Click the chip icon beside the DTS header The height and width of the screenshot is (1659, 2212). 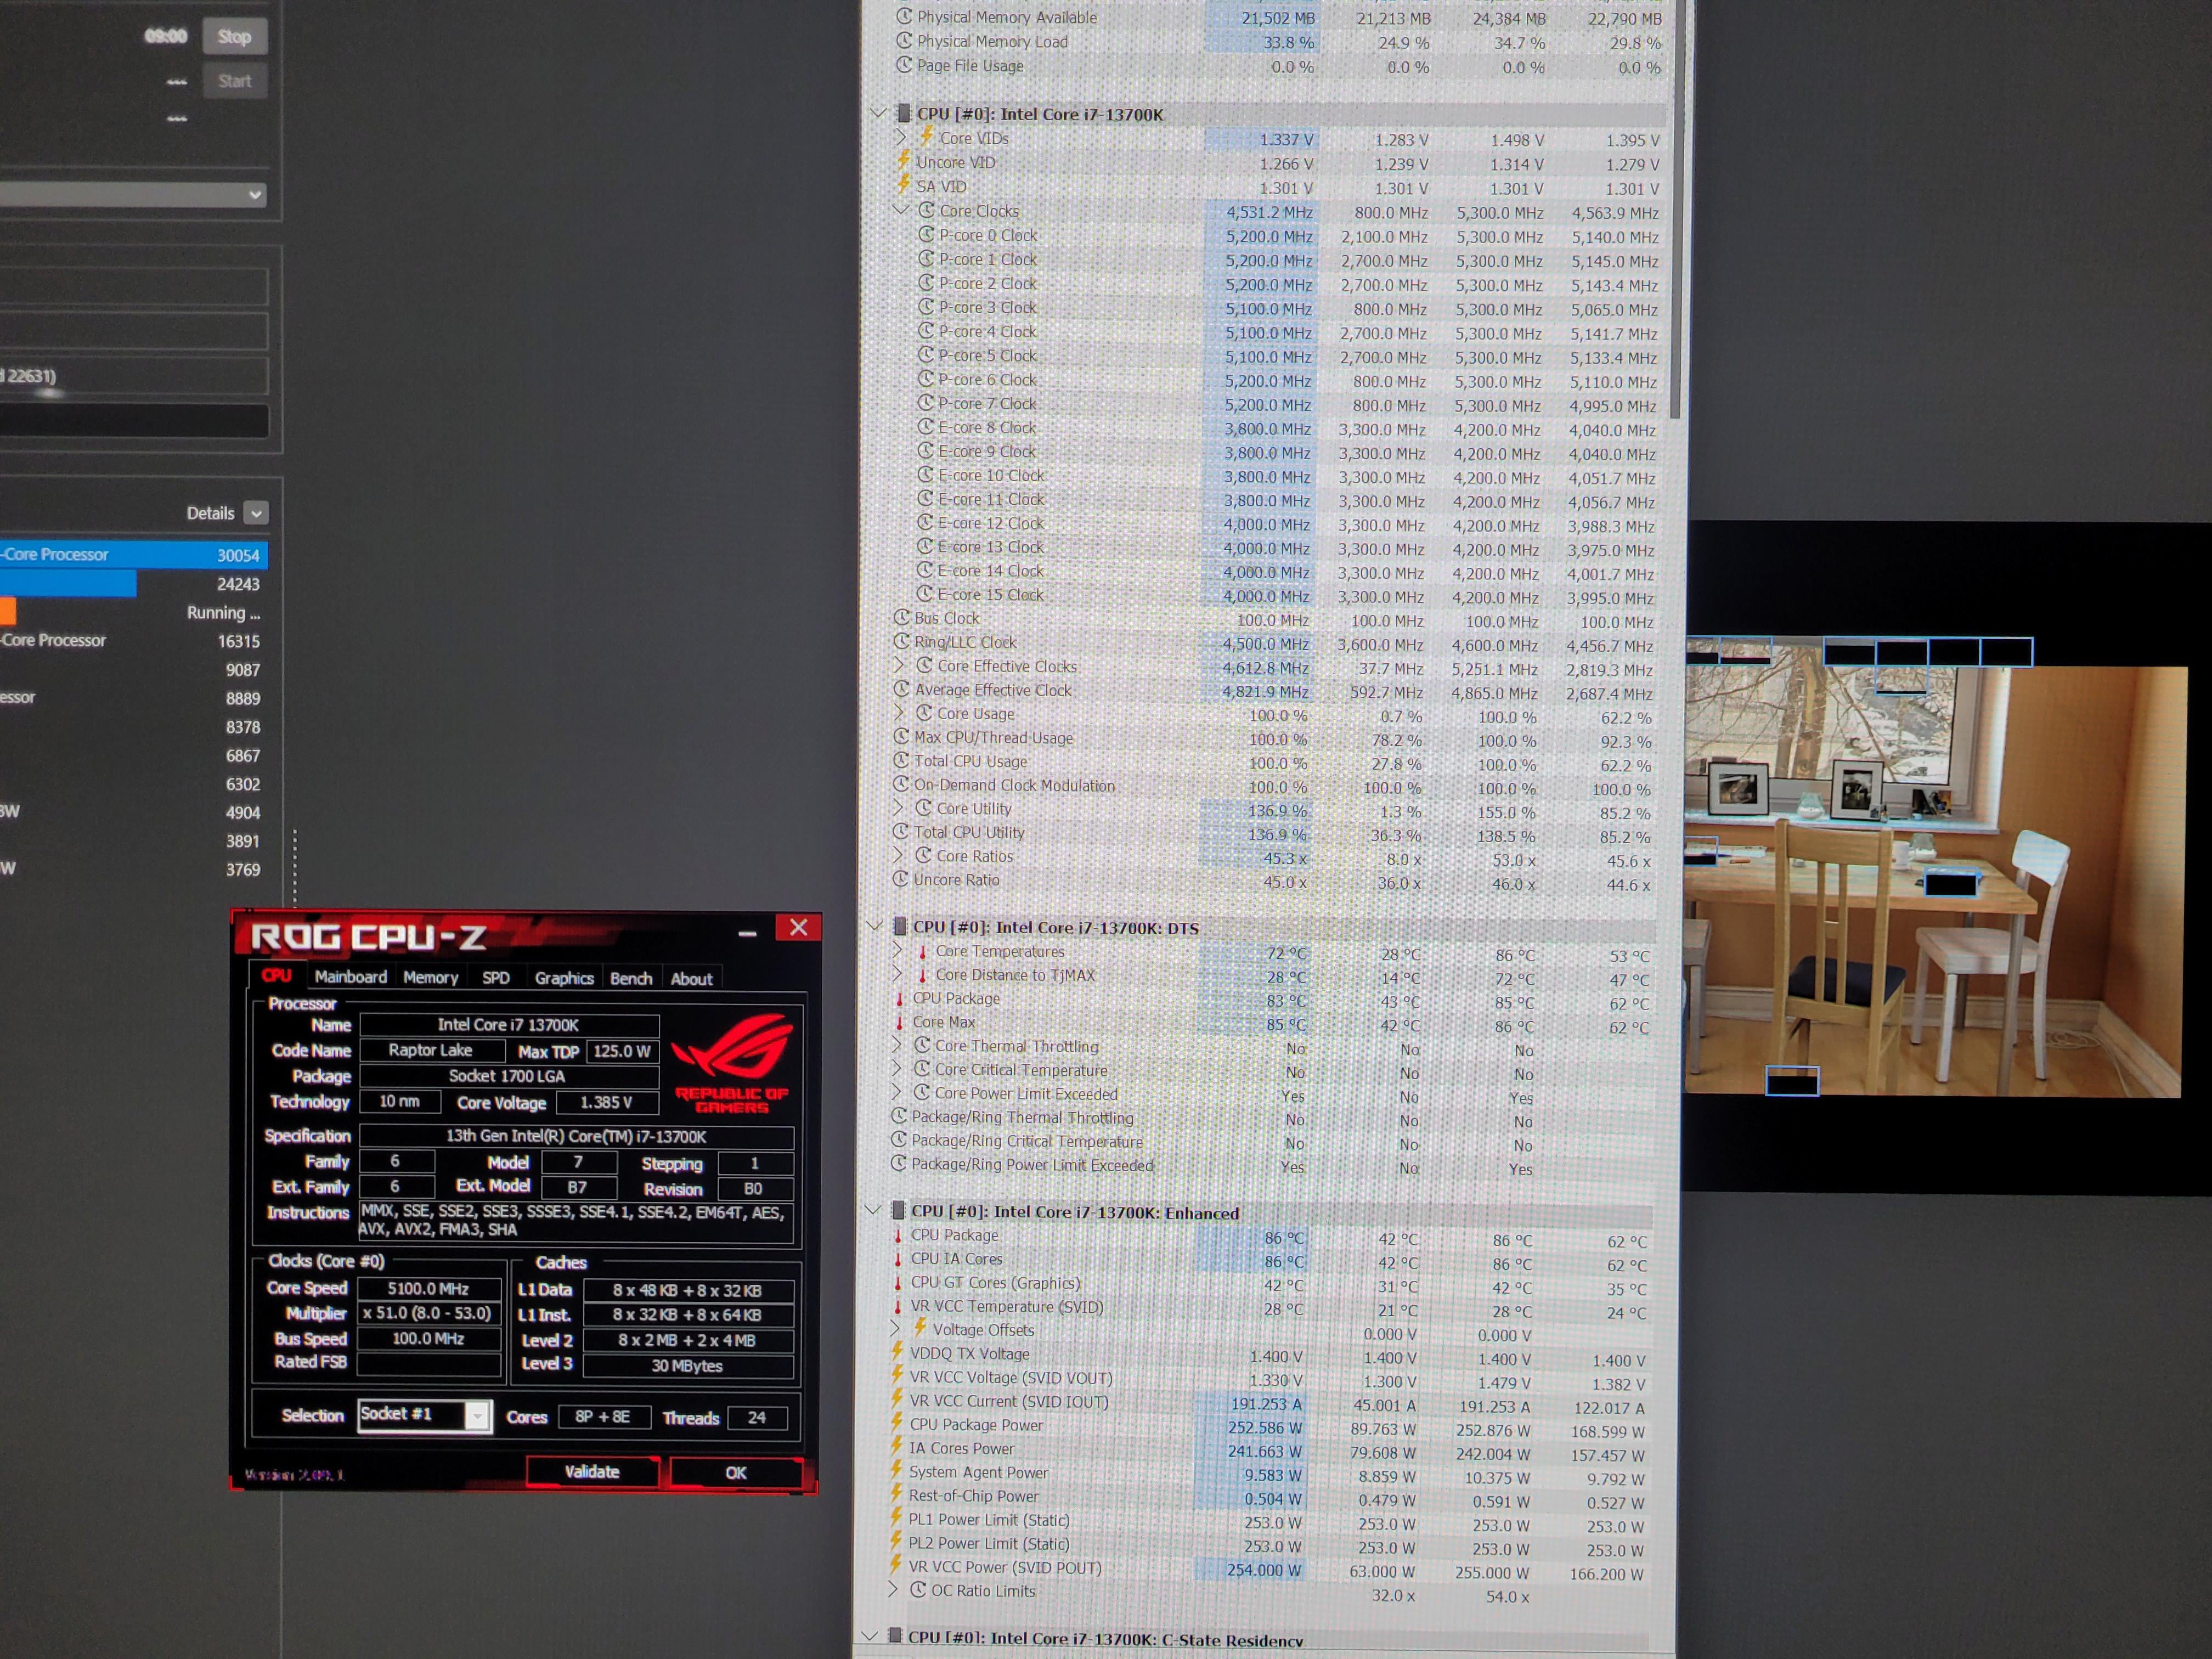pos(899,926)
